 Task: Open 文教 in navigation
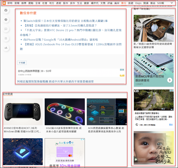103,3
